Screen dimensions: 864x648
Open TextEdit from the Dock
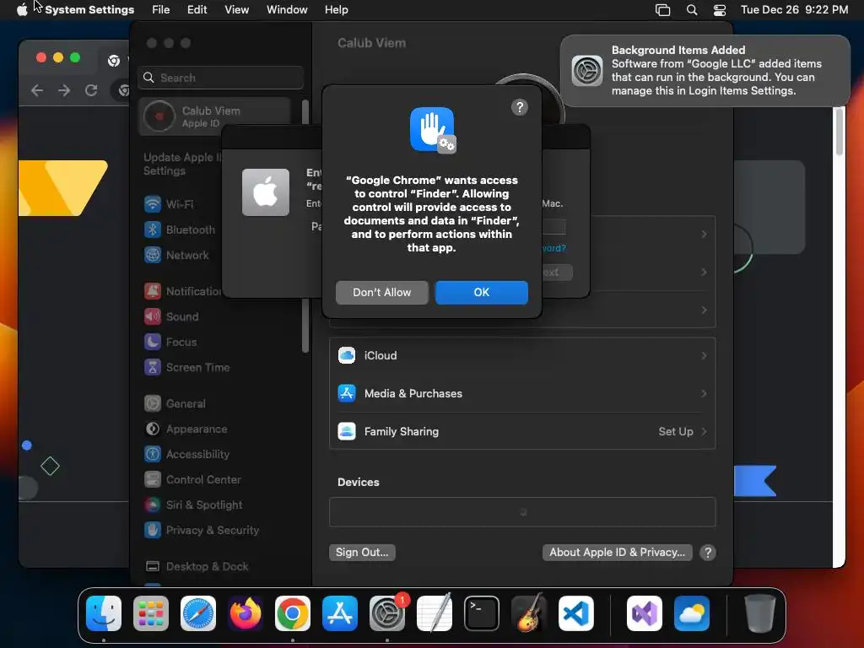pos(435,613)
